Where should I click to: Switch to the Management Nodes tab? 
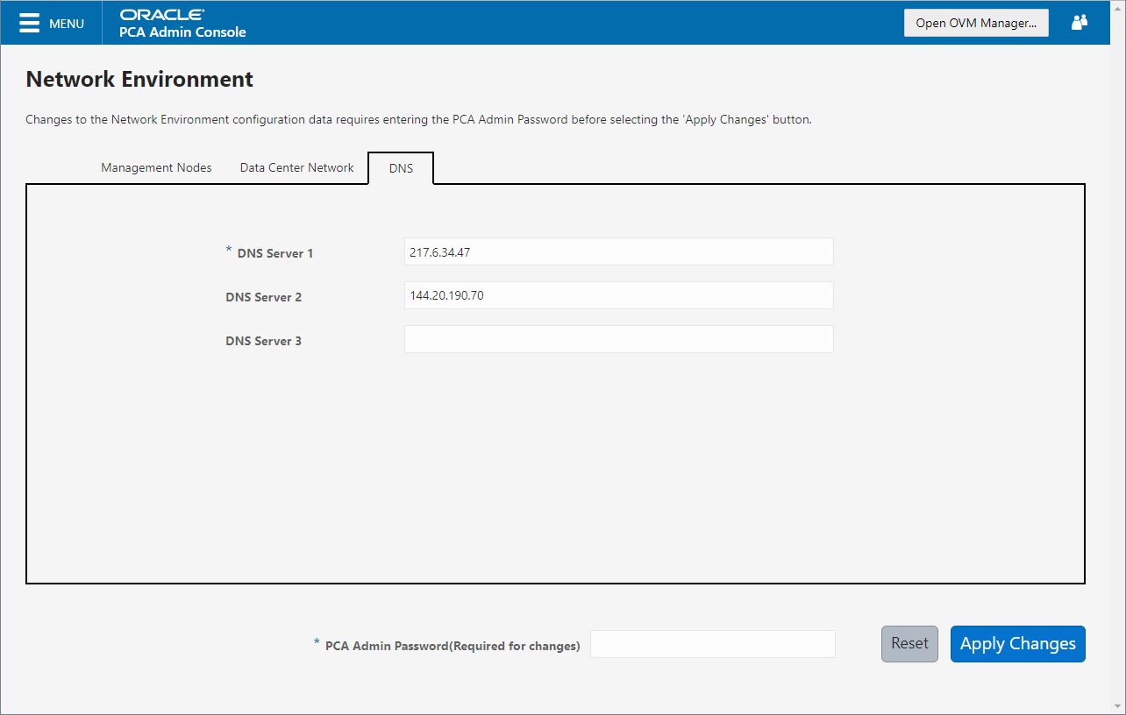(x=155, y=167)
